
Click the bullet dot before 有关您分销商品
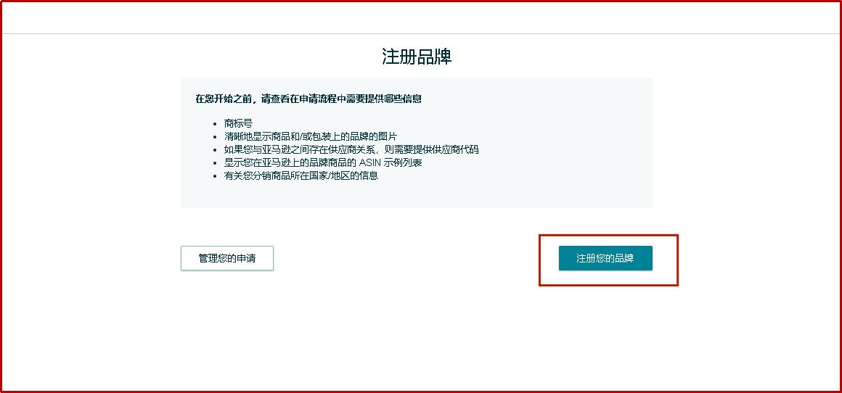click(x=215, y=176)
